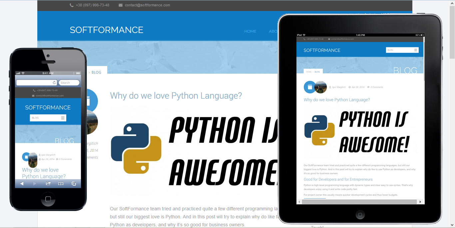Click the clock icon beside Apr 26, 2014
Viewport: 455px width, 228px height.
[x=349, y=87]
